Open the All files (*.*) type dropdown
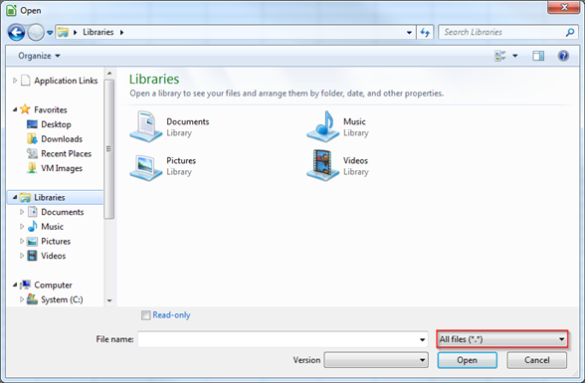Screen dimensions: 585x383 pyautogui.click(x=502, y=339)
